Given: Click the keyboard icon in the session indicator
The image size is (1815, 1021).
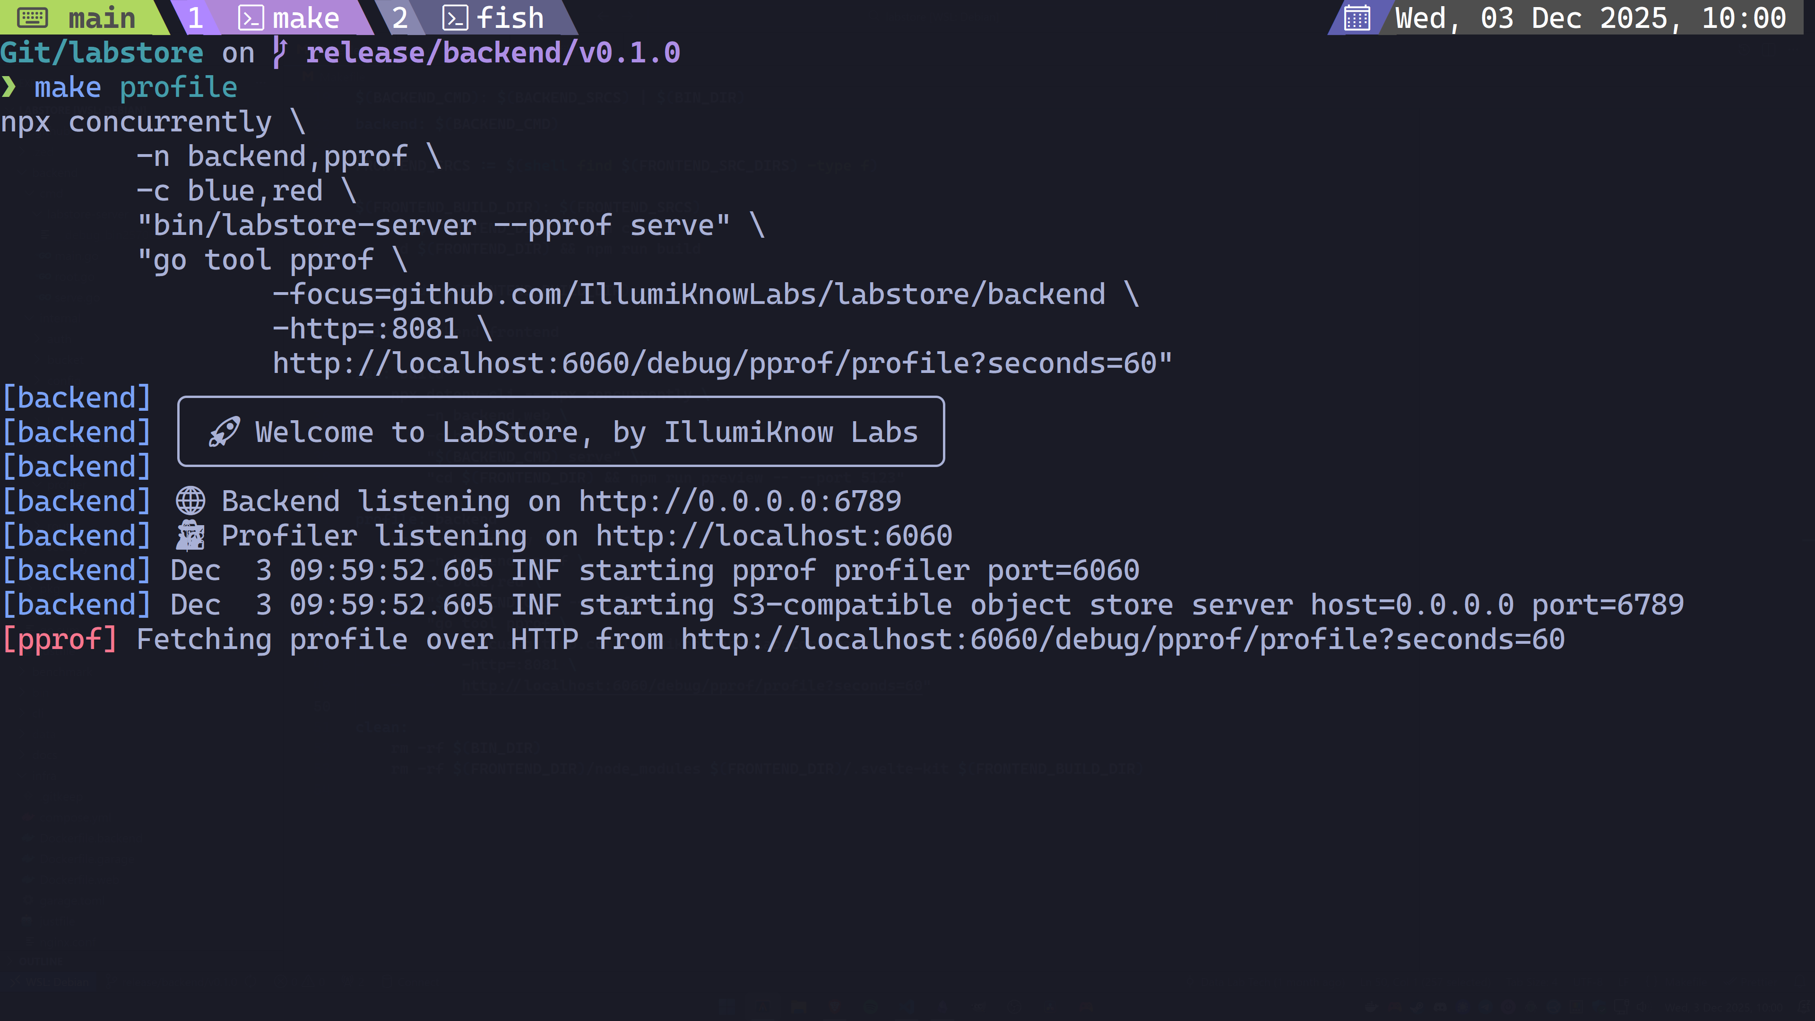Looking at the screenshot, I should coord(32,17).
